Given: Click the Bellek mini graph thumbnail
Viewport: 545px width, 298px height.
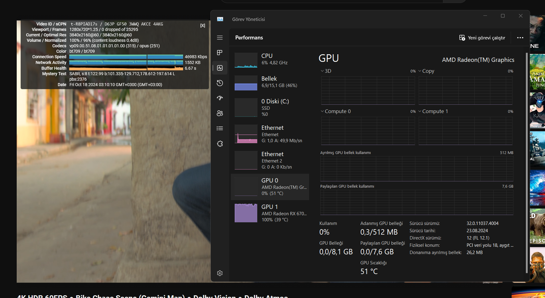Looking at the screenshot, I should 246,83.
